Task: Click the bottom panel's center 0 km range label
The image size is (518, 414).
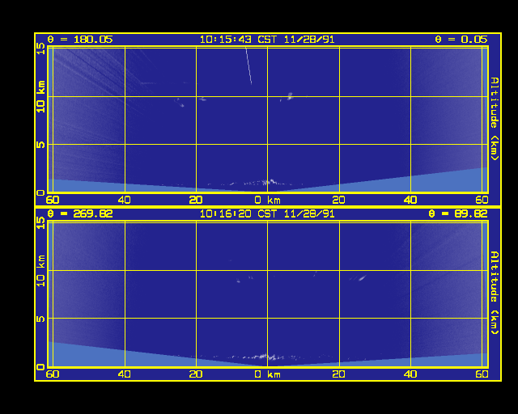Action: click(268, 374)
